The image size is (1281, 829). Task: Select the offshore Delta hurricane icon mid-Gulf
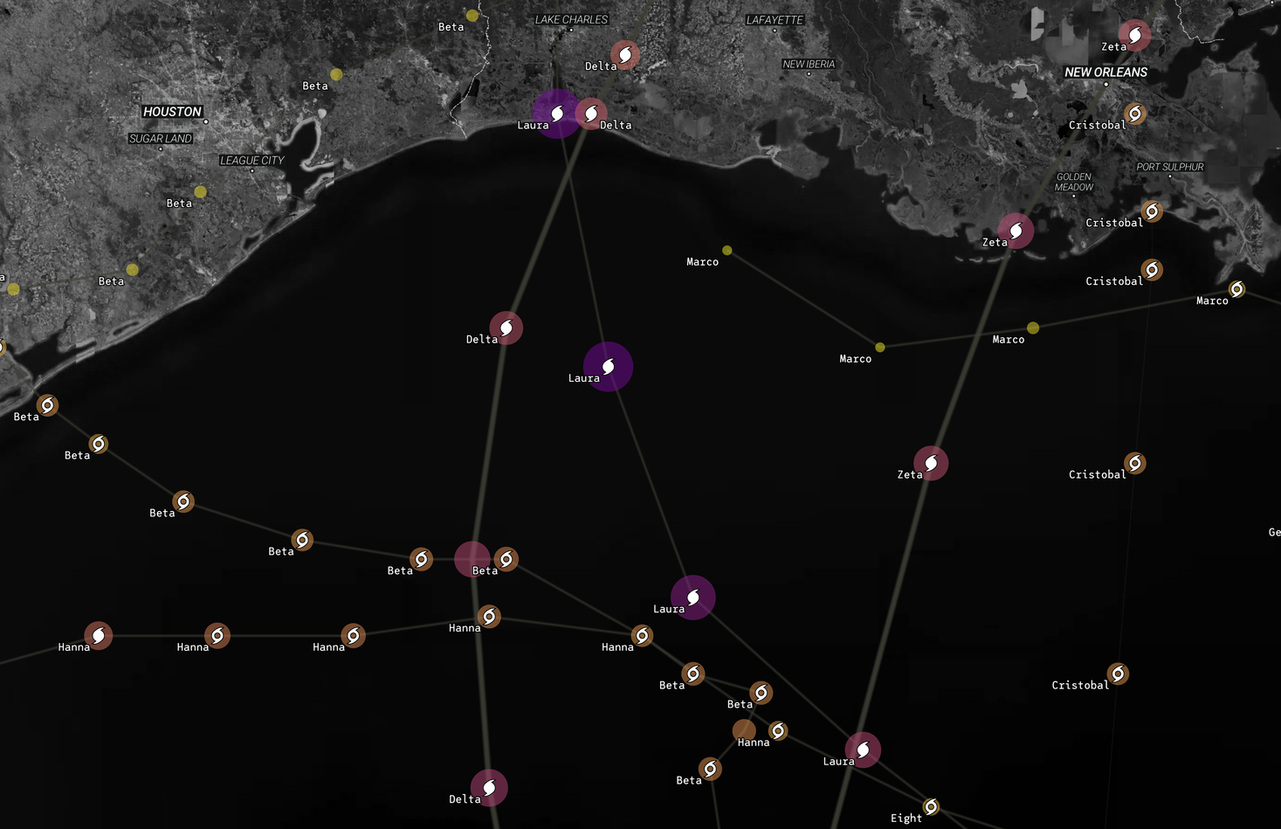[505, 328]
